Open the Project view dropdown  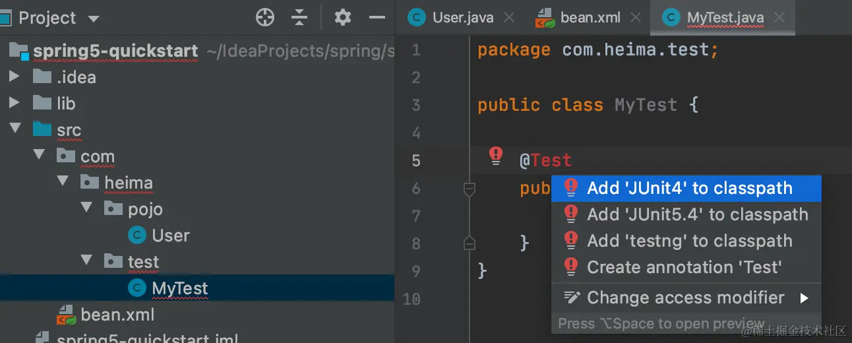(x=94, y=18)
